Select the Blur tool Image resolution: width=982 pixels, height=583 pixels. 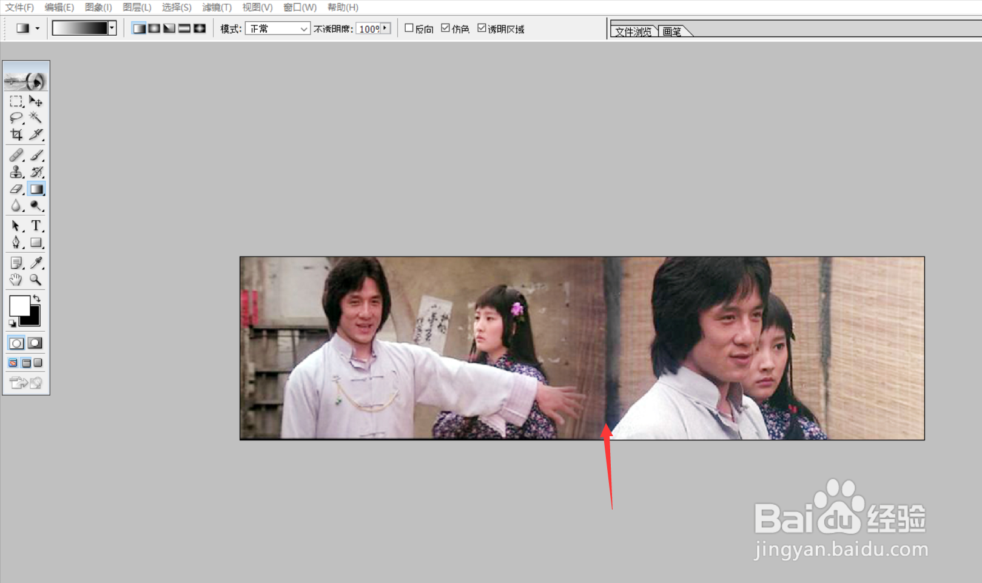point(16,206)
